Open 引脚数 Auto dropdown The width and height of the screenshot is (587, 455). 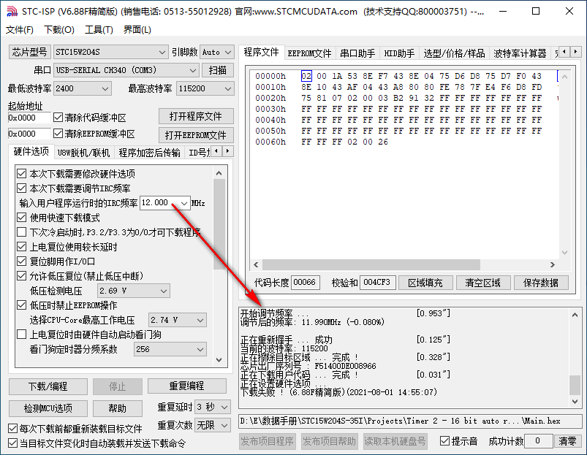point(217,53)
